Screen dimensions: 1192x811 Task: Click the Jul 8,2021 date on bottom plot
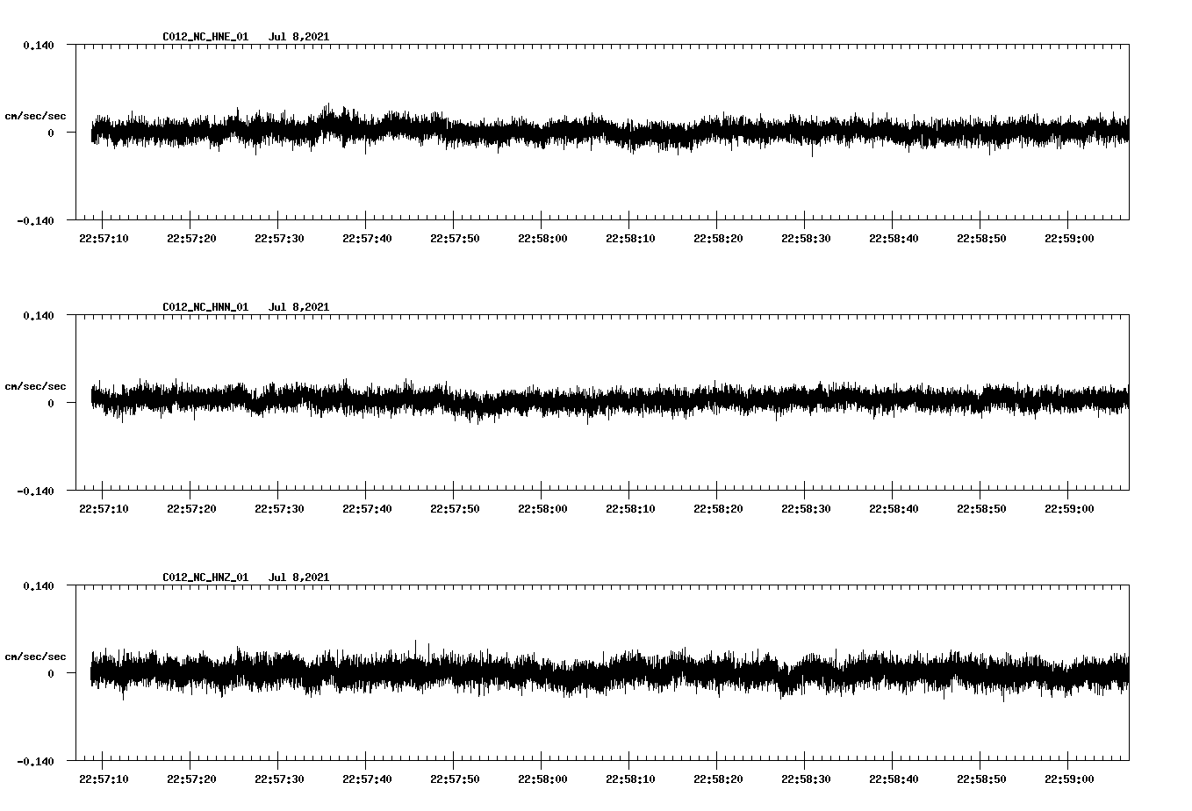click(300, 578)
